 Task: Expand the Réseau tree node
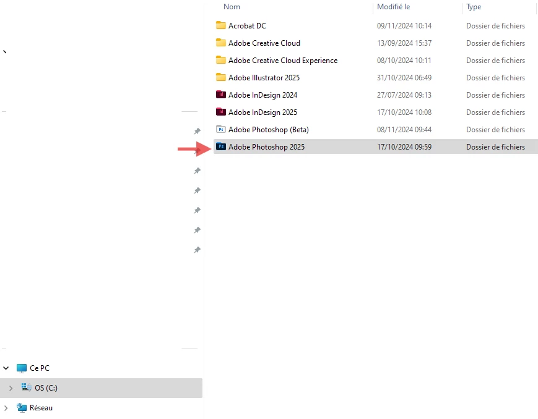tap(6, 408)
